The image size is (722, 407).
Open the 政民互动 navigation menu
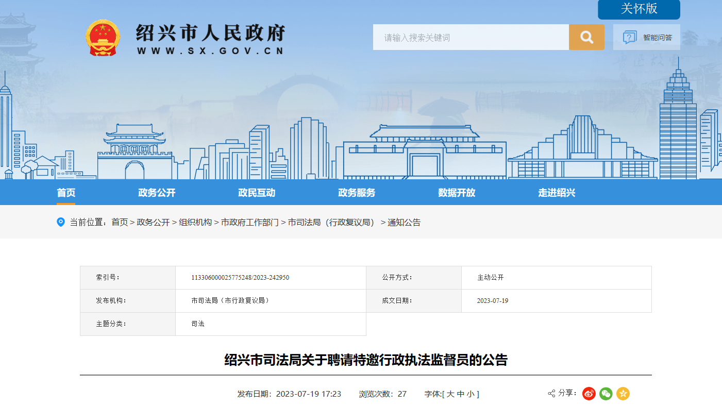point(257,193)
